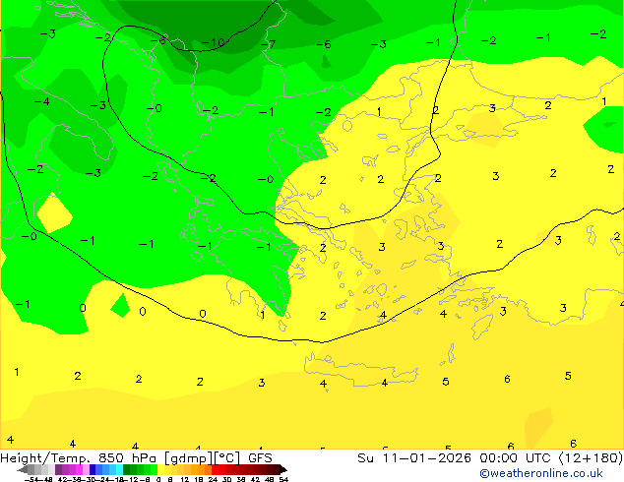
Task: Select the '[°C]' unit label
Action: (227, 458)
